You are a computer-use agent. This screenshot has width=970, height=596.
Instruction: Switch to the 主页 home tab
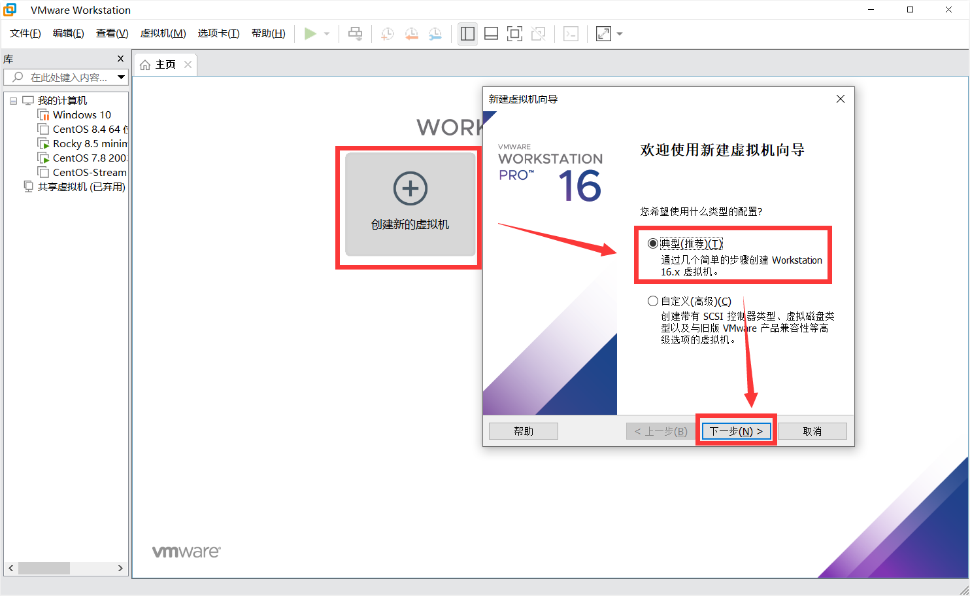click(165, 65)
